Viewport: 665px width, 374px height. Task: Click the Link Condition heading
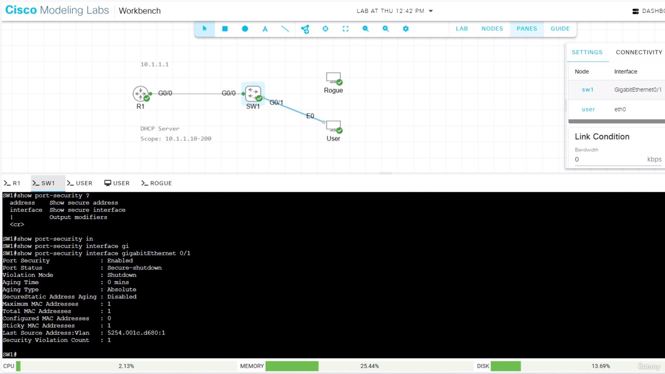pos(602,137)
